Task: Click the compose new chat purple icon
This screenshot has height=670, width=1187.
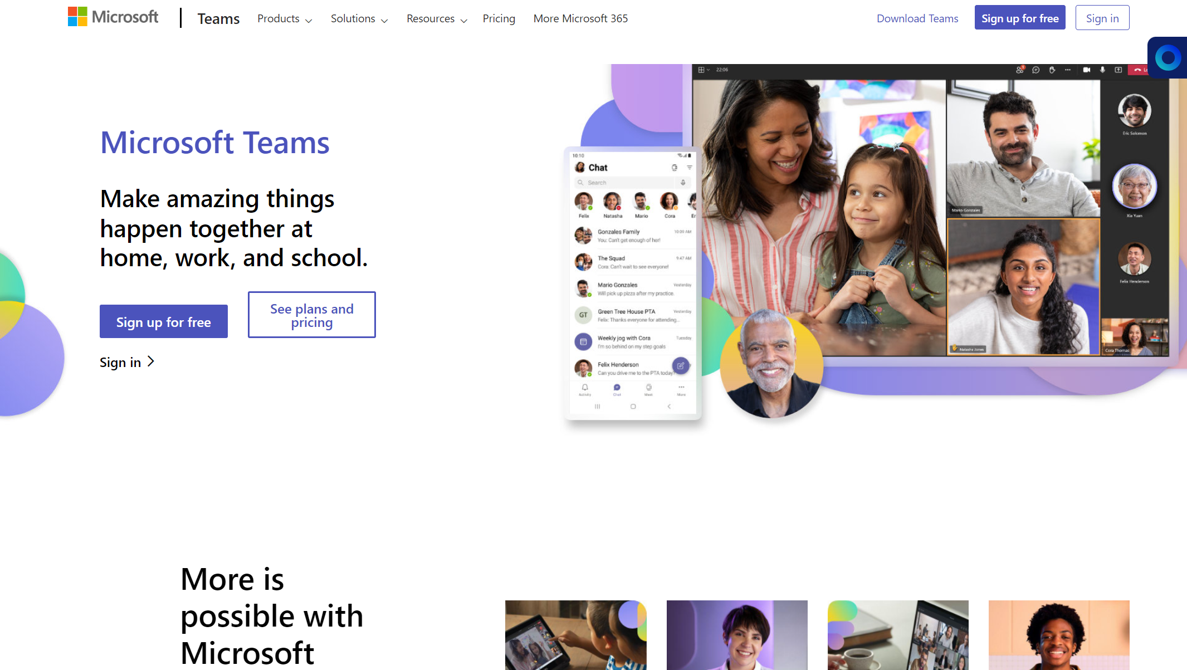Action: pos(681,366)
